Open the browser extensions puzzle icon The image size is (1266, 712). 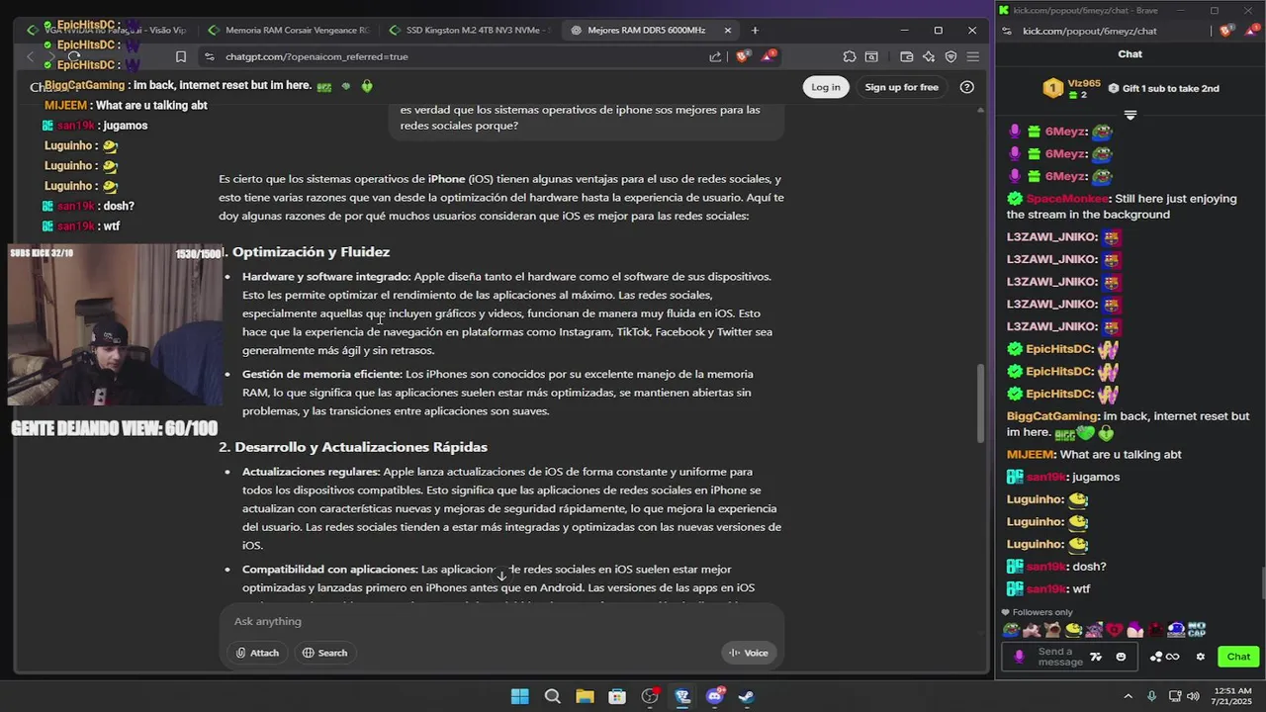(850, 56)
